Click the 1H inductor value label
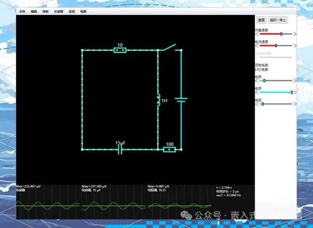The height and width of the screenshot is (228, 313). point(165,101)
